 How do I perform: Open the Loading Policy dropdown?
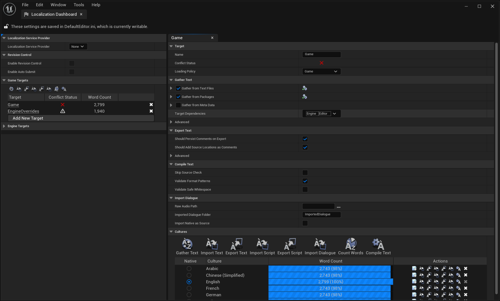(x=321, y=72)
